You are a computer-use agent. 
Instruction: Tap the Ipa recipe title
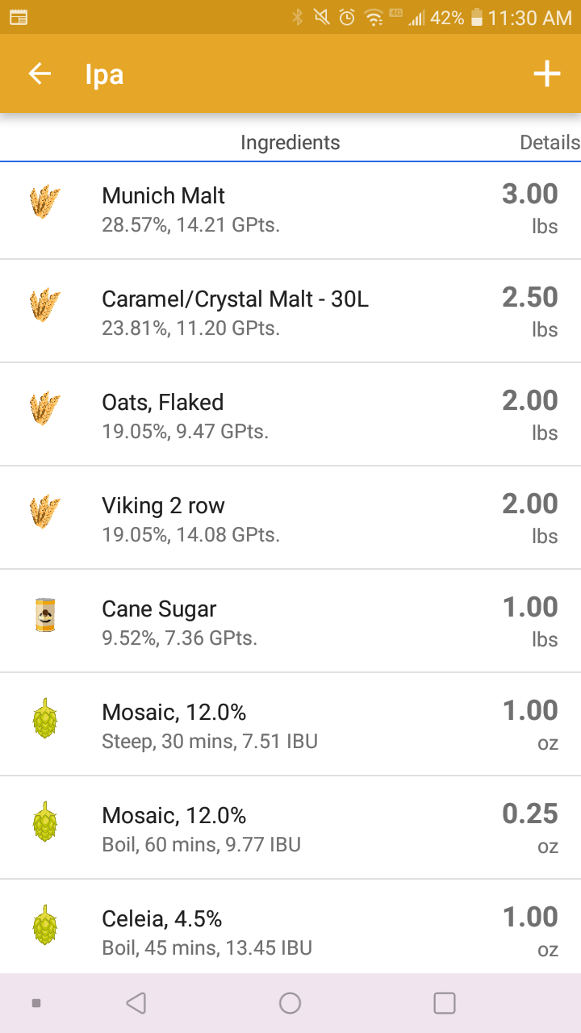tap(104, 75)
